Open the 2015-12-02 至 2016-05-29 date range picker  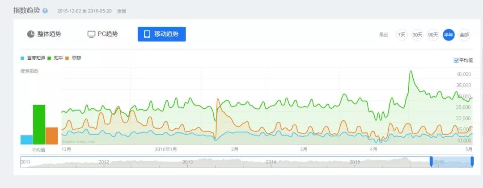85,11
